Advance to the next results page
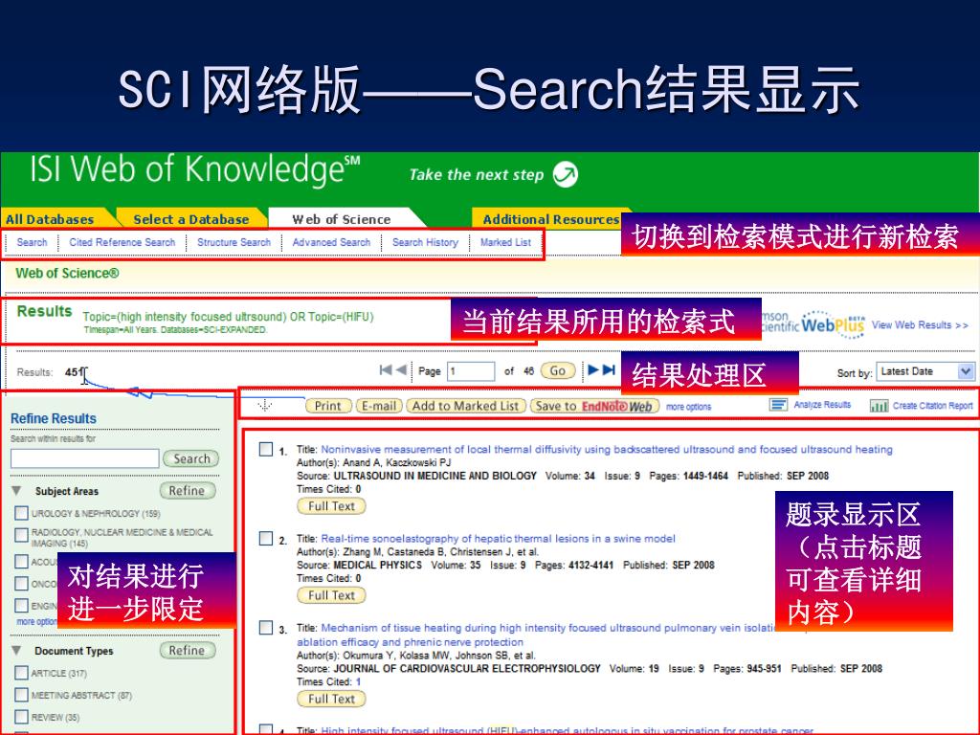 593,370
